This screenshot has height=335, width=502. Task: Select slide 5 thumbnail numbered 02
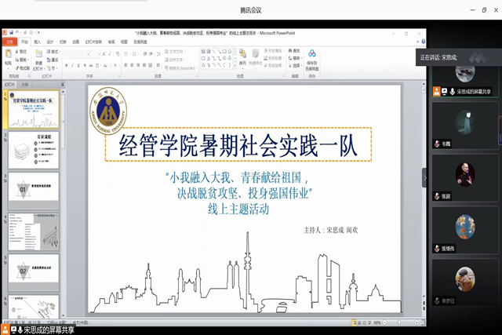click(x=34, y=272)
